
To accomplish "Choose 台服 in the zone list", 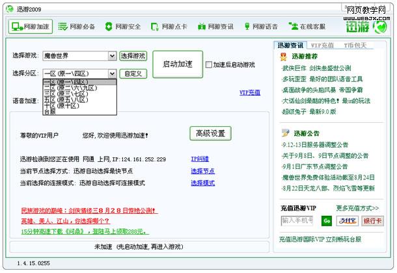I will [x=49, y=111].
